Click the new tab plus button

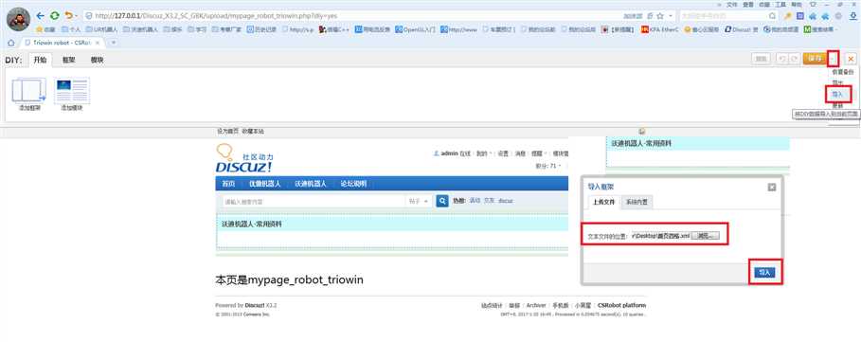tap(114, 43)
